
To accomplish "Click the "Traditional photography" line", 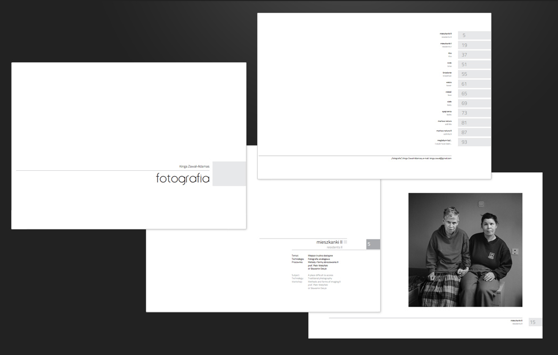I will click(320, 278).
